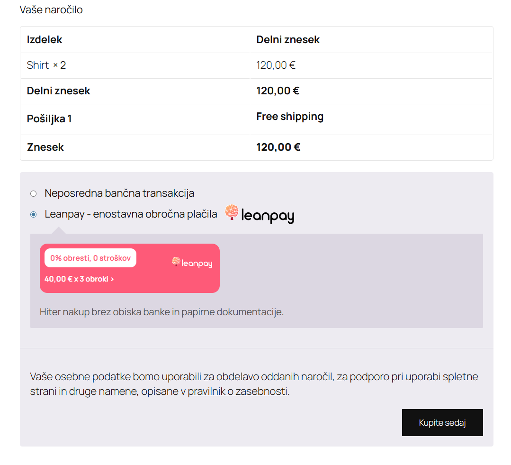
Task: Select the 'Izdelek' column header
Action: click(44, 40)
